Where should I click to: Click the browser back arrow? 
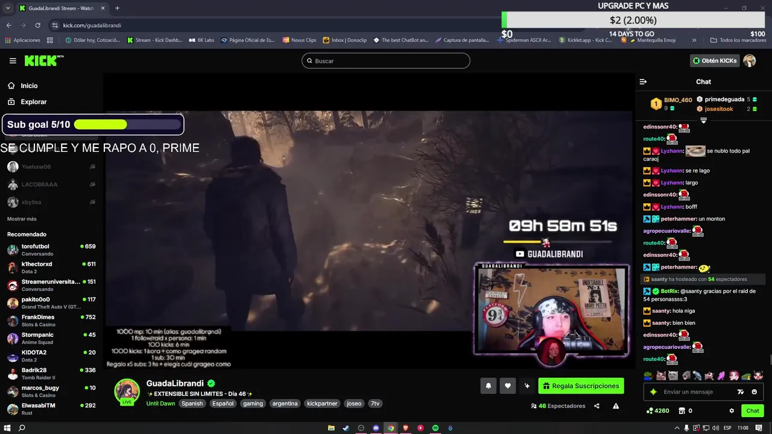click(8, 25)
